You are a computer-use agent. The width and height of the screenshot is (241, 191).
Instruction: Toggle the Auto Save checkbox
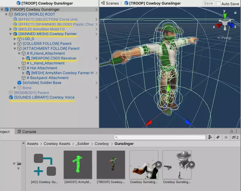click(x=218, y=4)
